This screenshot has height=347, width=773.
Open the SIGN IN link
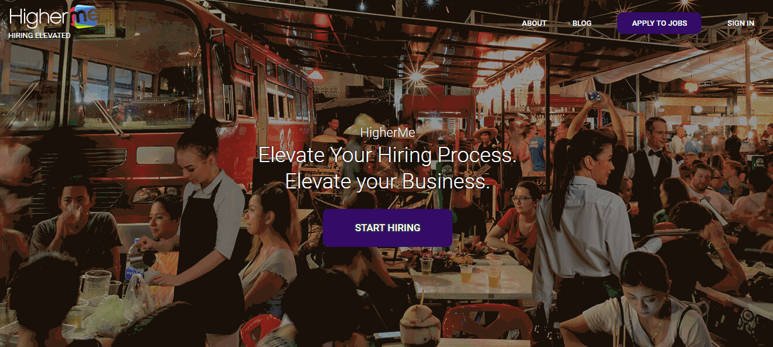(x=741, y=23)
